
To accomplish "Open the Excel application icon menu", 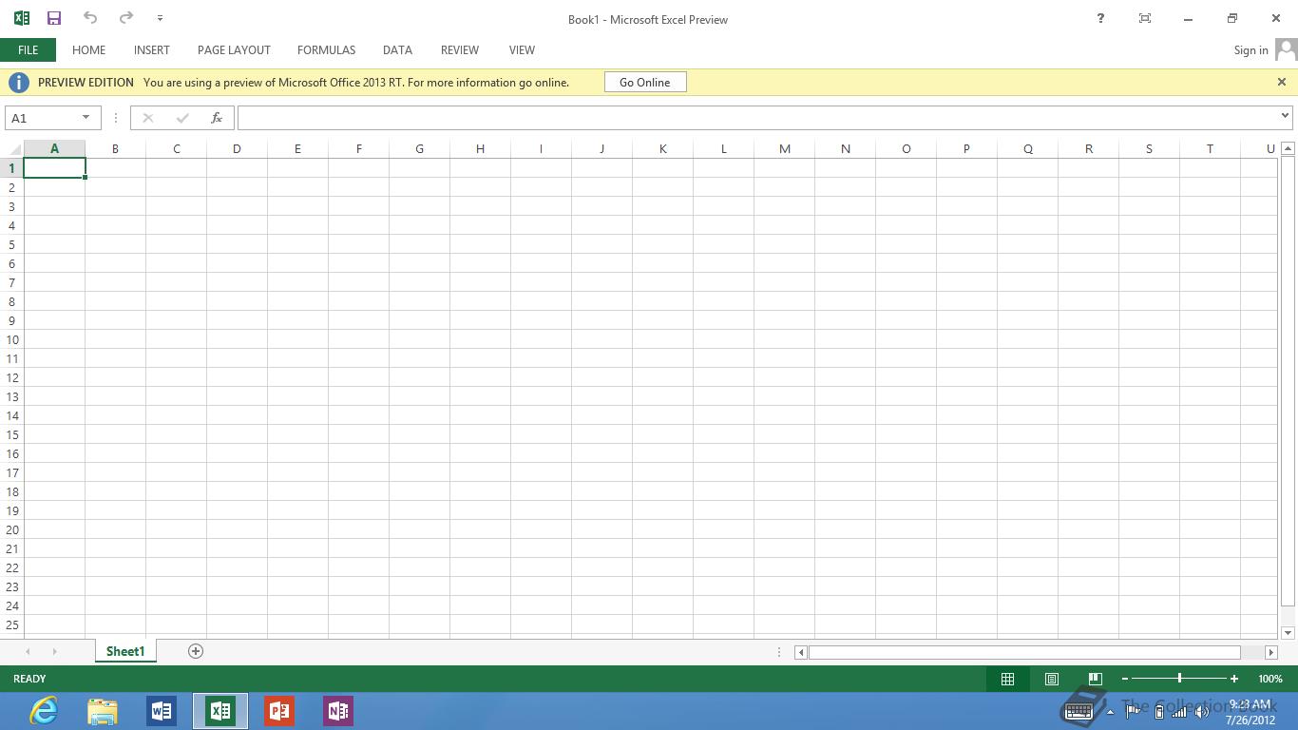I will [21, 18].
